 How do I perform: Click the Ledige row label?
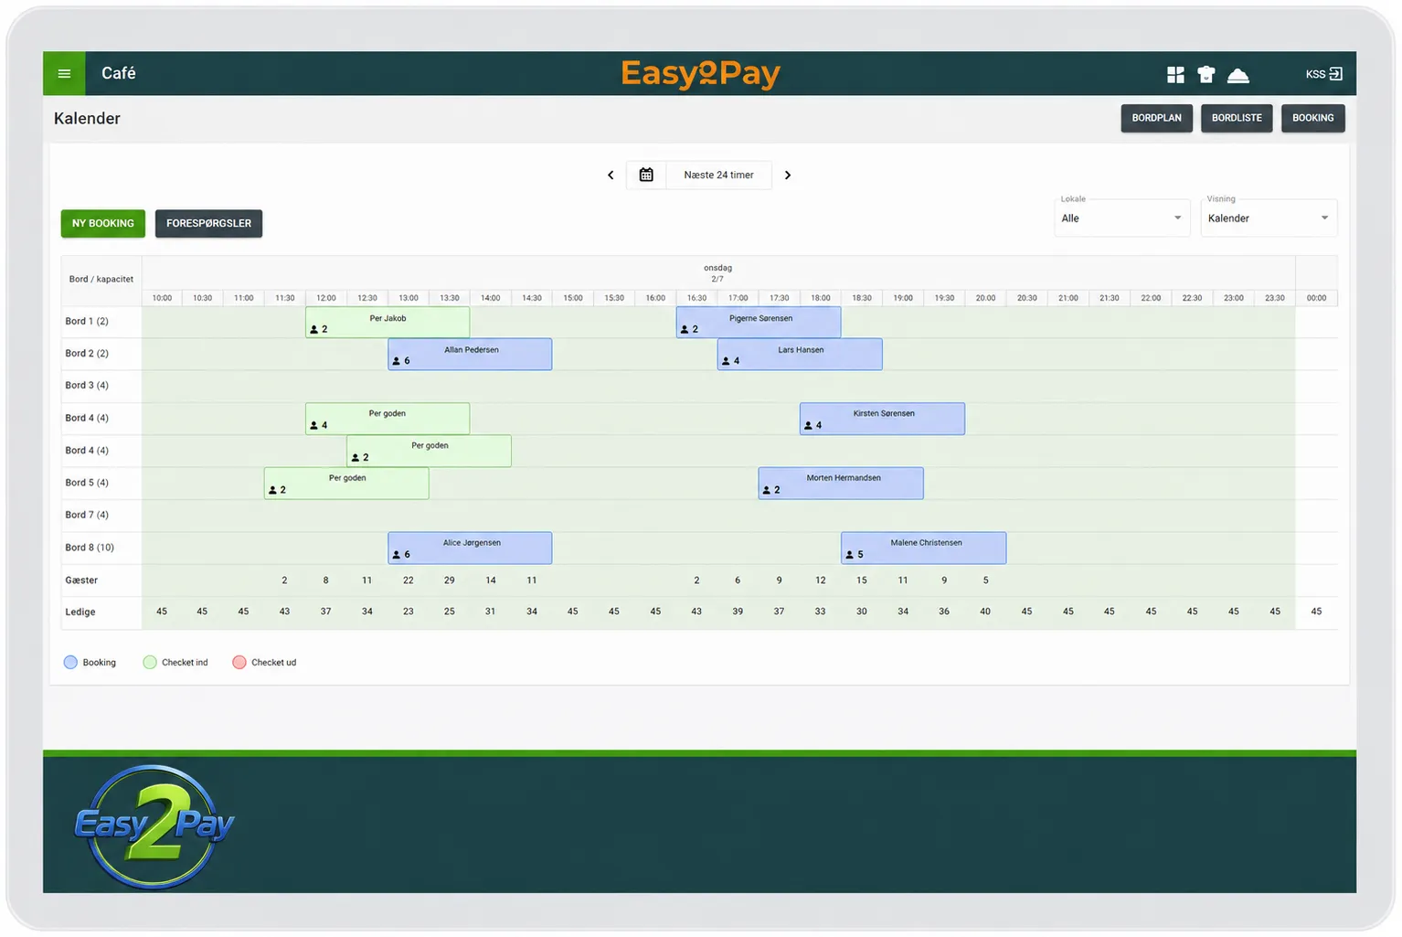(80, 612)
